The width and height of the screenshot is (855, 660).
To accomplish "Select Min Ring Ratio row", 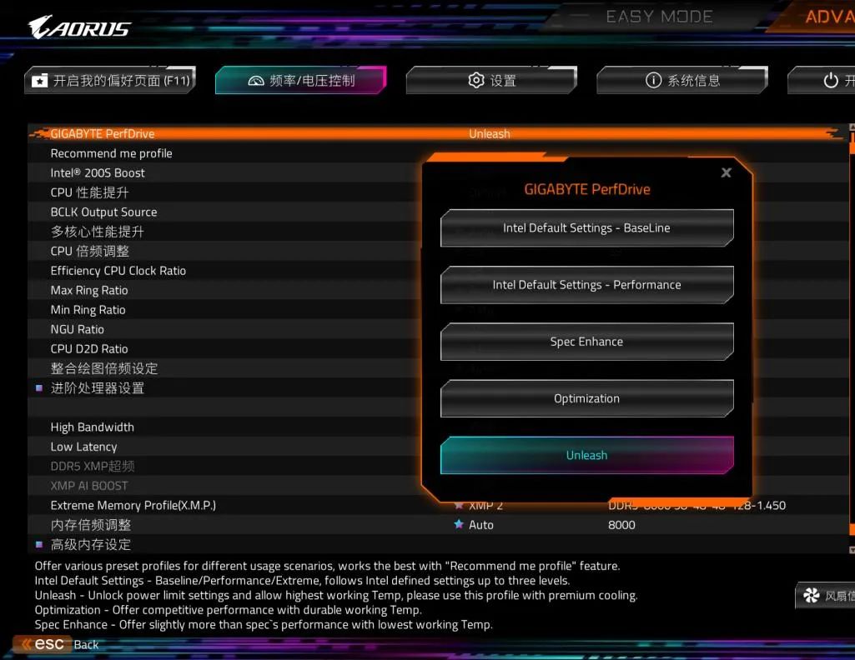I will tap(224, 310).
